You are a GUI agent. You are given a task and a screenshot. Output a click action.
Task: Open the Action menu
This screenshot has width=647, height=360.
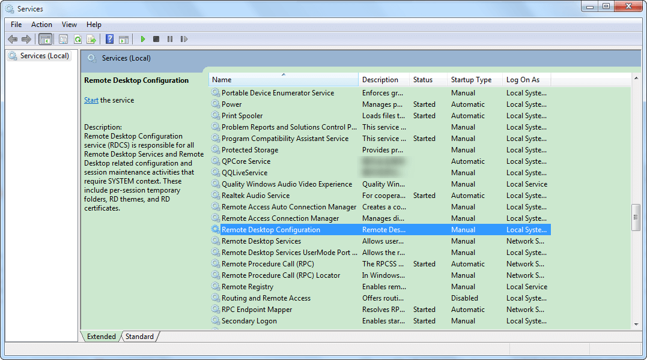pyautogui.click(x=41, y=25)
